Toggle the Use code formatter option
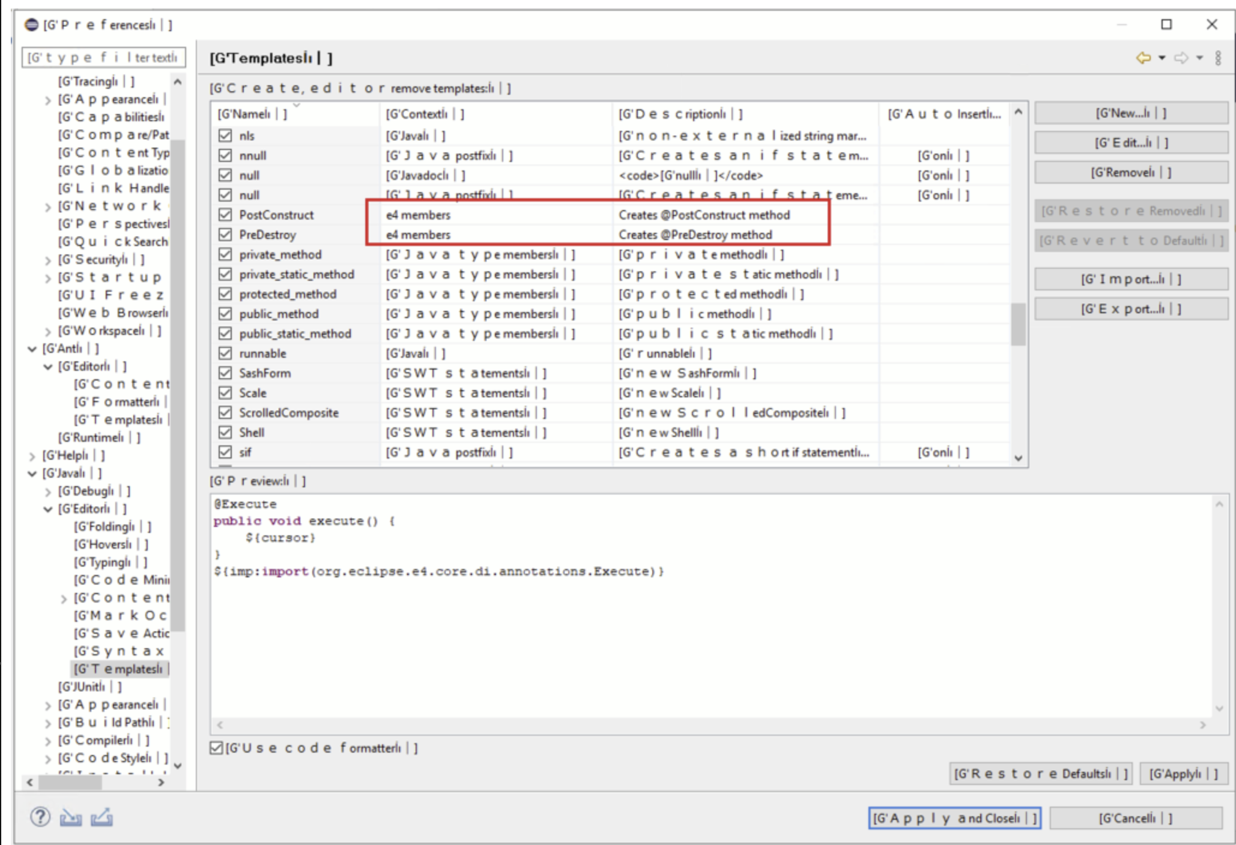 click(x=216, y=747)
